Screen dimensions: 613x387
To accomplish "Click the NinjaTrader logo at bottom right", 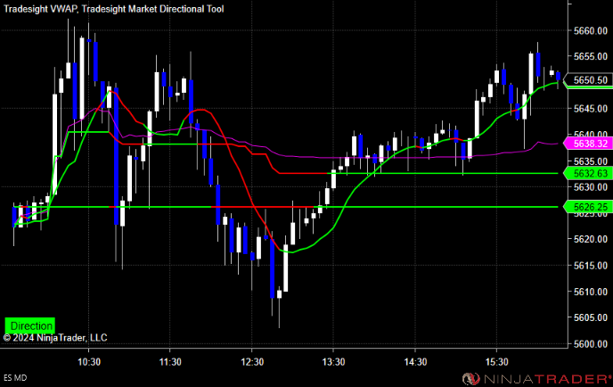I will pos(536,379).
